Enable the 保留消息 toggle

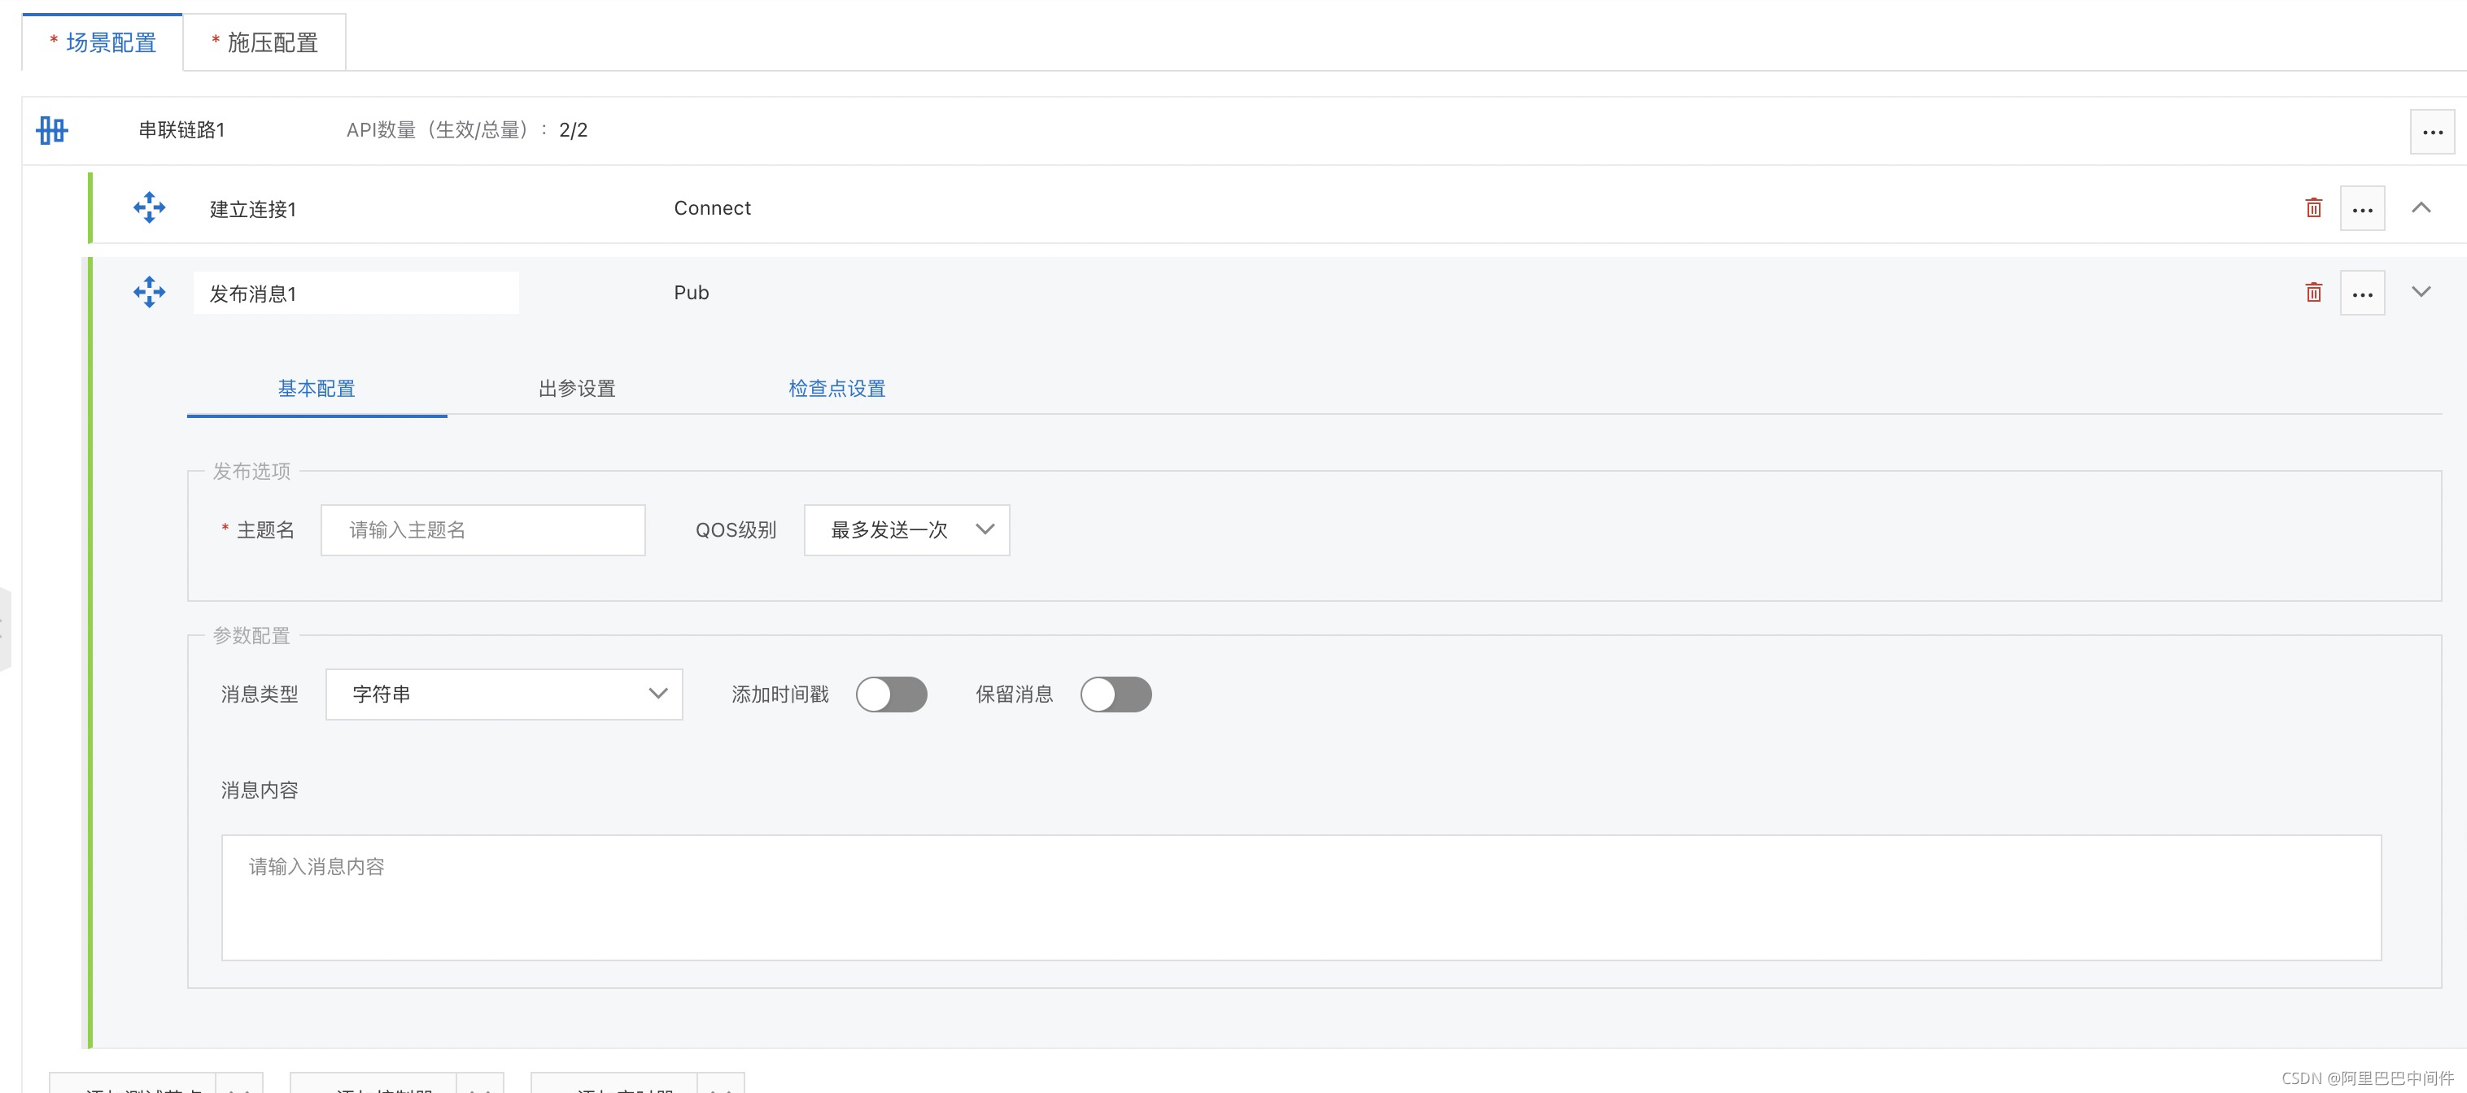[x=1116, y=695]
